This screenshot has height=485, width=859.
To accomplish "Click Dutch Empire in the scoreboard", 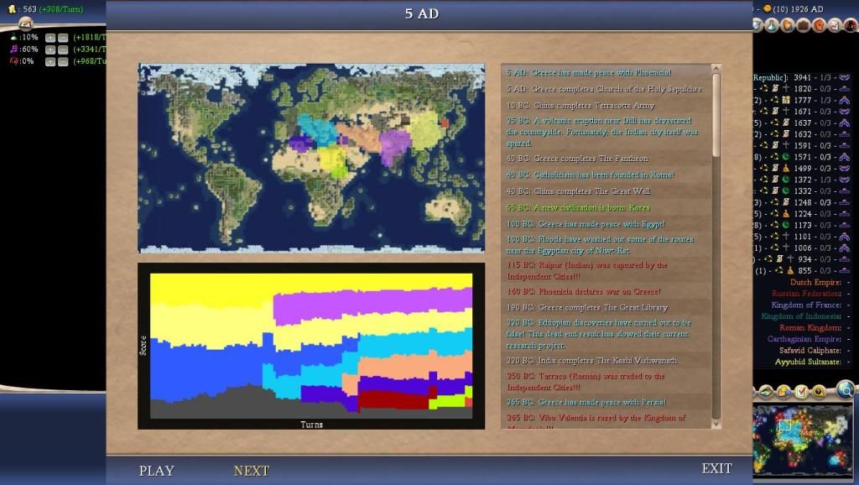I will point(815,282).
